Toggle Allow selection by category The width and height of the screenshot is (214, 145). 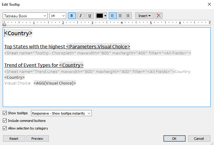pos(5,128)
